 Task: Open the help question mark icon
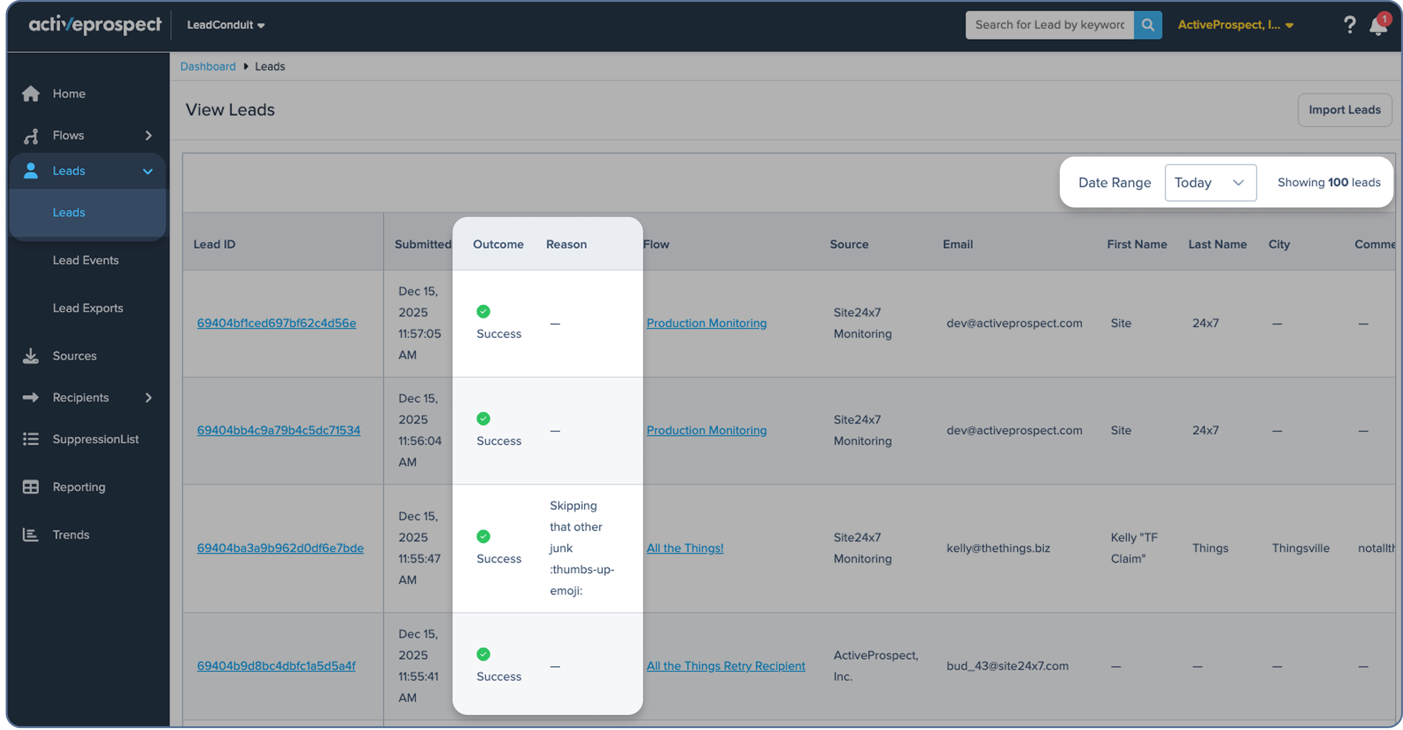1349,25
